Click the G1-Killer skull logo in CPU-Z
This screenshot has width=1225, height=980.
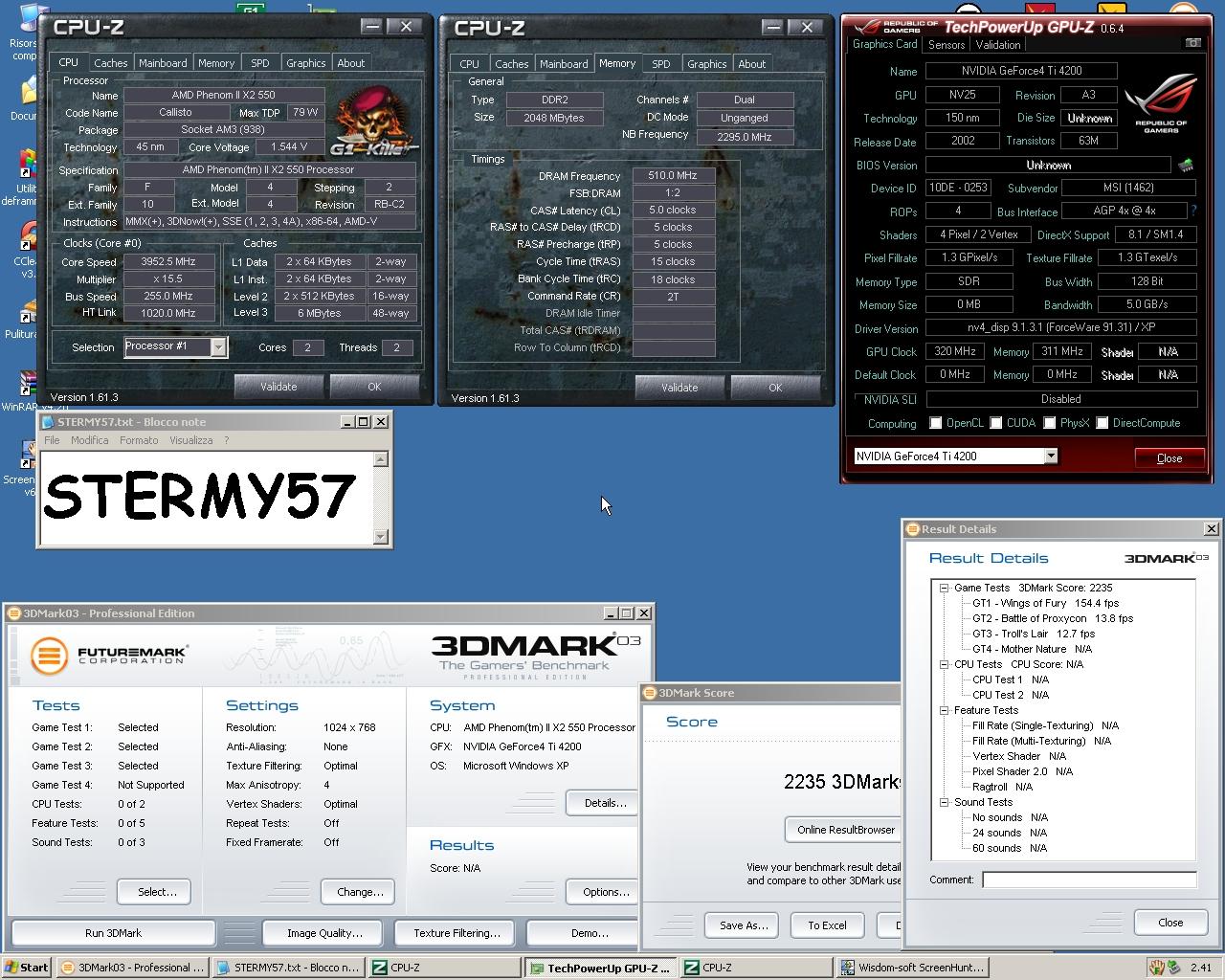click(x=374, y=121)
